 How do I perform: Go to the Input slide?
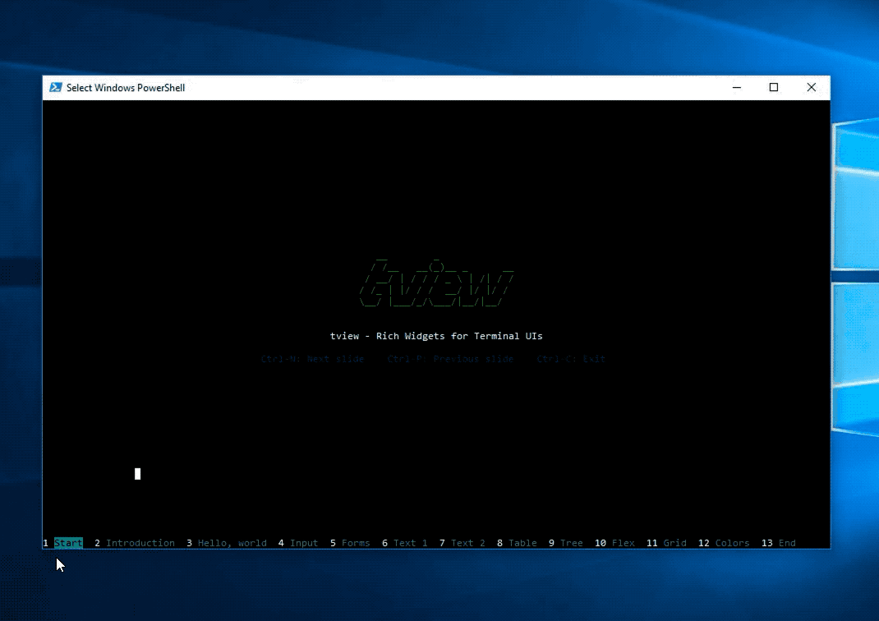click(x=304, y=542)
